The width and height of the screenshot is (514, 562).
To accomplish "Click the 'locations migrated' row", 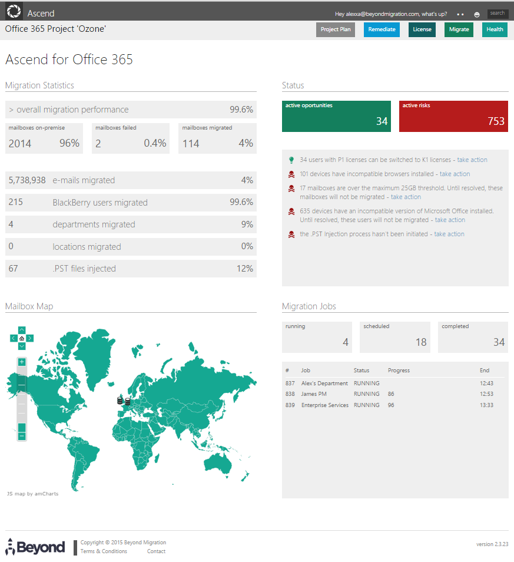I will (131, 247).
